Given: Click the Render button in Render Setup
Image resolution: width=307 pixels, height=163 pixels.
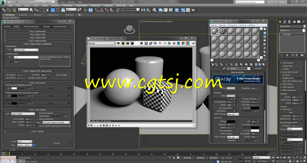Looking at the screenshot, I should pos(57,143).
